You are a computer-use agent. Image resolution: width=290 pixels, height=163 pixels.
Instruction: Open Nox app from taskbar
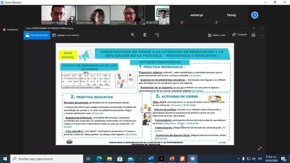[x=141, y=159]
